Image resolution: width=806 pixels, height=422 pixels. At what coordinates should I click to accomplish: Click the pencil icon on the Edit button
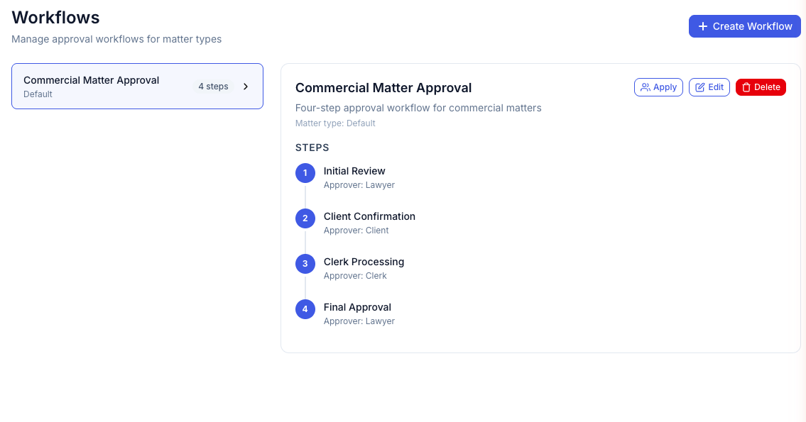point(700,87)
